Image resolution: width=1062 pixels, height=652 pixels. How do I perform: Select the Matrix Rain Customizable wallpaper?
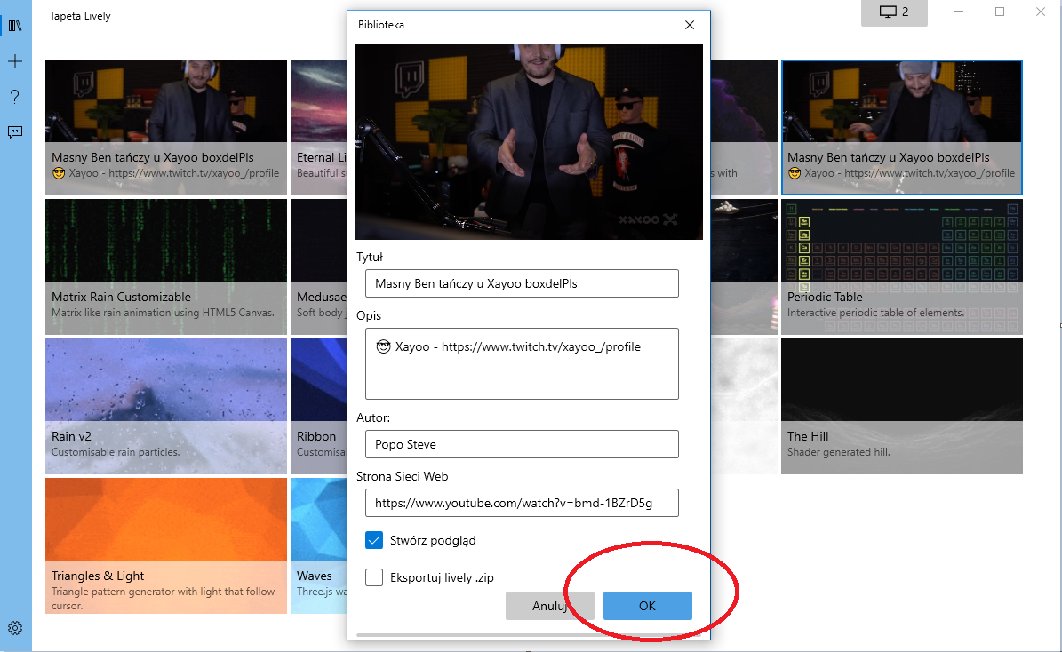[166, 266]
